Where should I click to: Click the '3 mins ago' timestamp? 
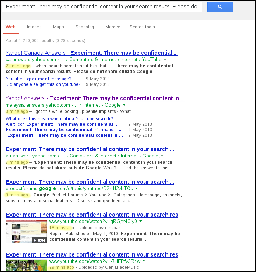17,111
